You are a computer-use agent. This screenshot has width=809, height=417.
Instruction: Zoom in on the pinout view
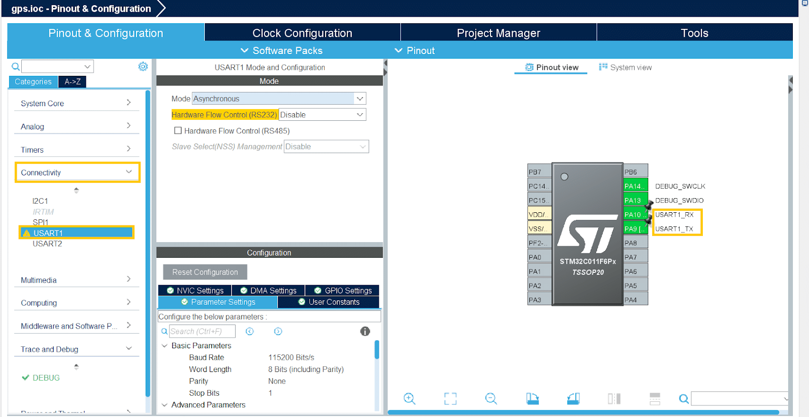click(x=410, y=399)
